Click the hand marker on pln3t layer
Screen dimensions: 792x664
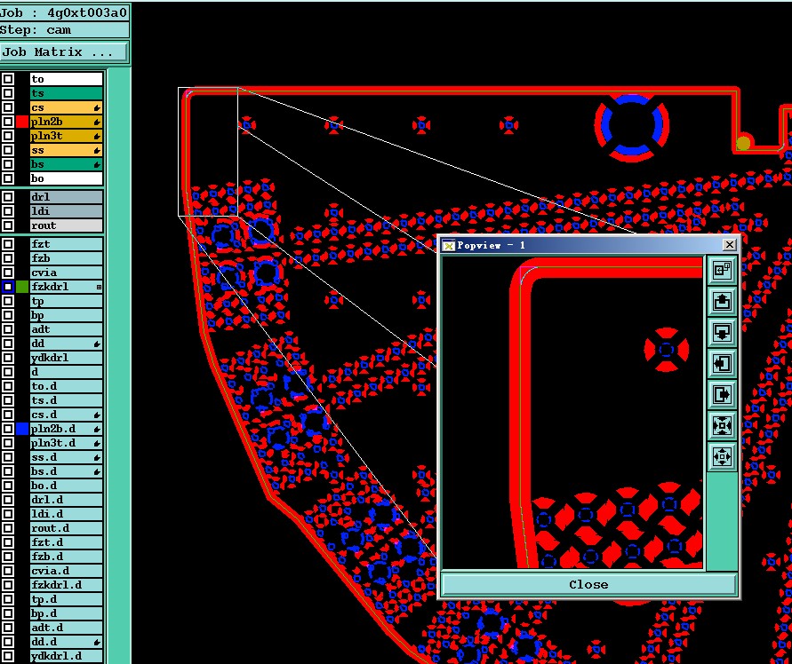pos(97,136)
